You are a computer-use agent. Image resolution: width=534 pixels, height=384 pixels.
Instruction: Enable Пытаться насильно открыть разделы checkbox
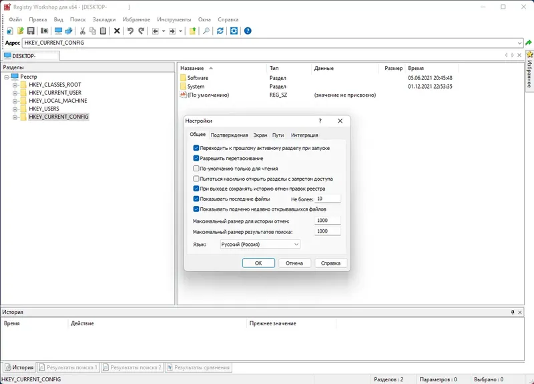[196, 179]
